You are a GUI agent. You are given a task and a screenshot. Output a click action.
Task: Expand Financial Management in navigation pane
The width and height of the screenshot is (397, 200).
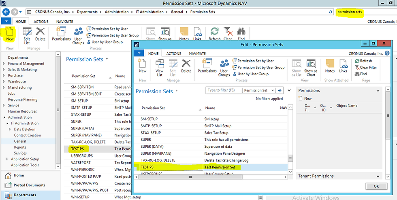point(4,64)
